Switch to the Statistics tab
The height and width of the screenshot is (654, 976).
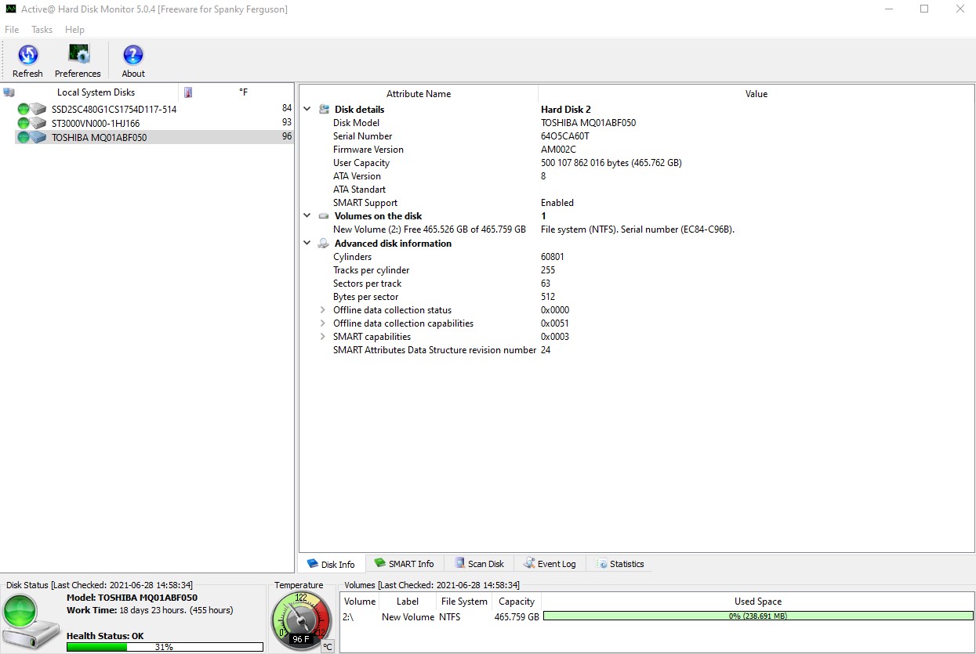(620, 563)
